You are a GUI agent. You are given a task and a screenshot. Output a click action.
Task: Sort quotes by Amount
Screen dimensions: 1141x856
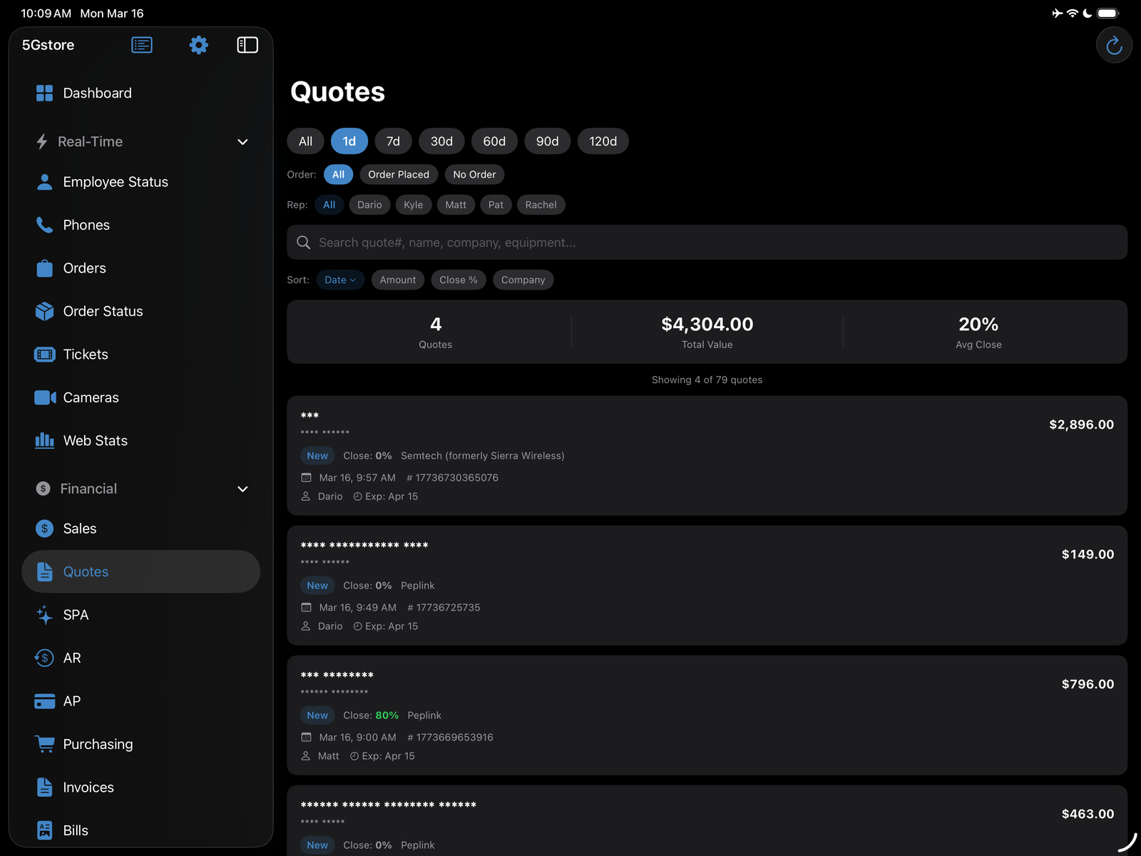pyautogui.click(x=397, y=280)
